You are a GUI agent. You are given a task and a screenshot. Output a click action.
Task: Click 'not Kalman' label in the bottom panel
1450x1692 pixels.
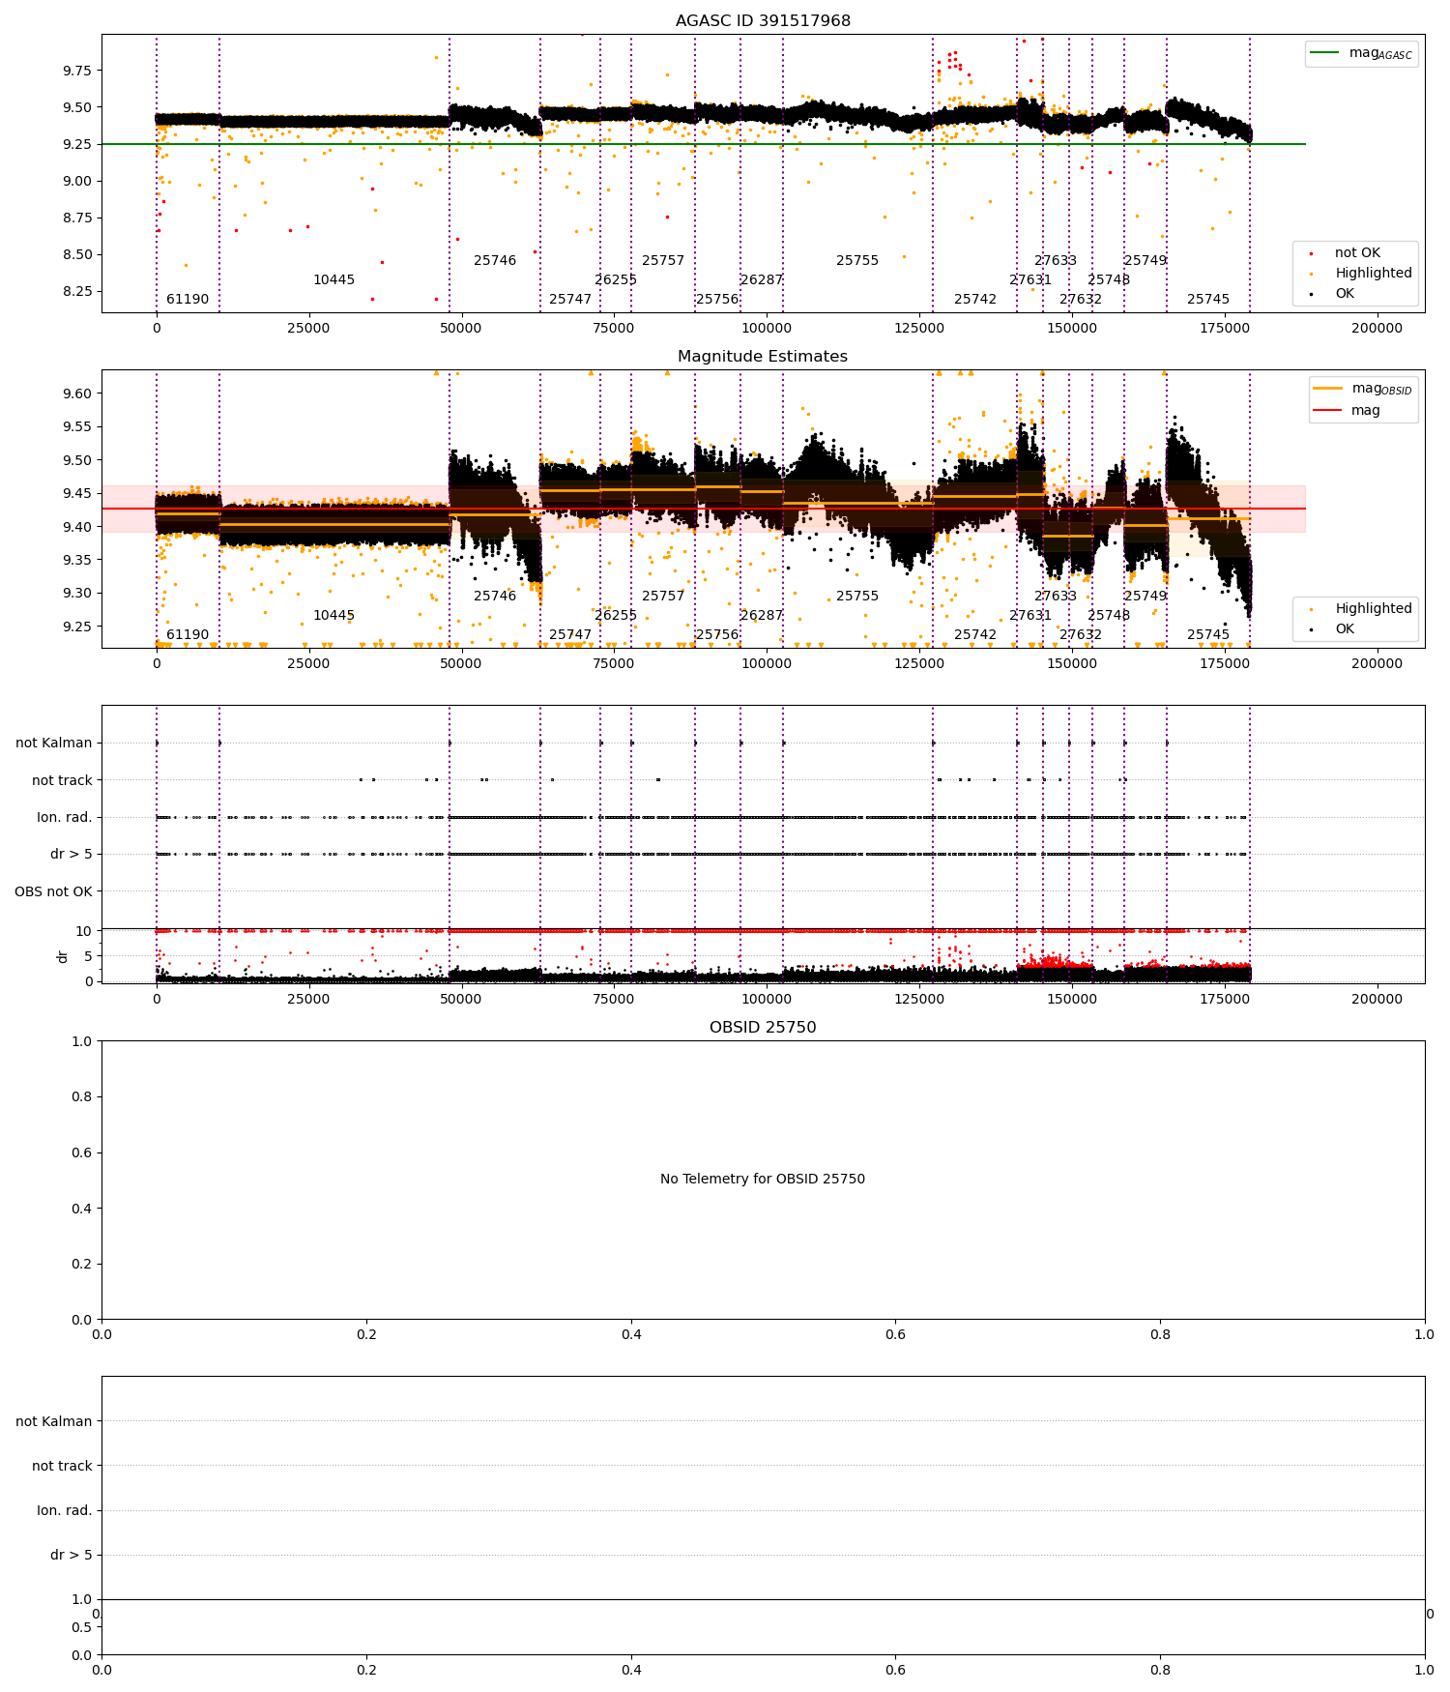click(x=54, y=1421)
